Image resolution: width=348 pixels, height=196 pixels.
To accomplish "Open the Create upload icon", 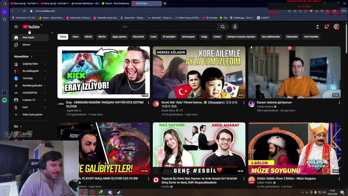I will [x=317, y=27].
